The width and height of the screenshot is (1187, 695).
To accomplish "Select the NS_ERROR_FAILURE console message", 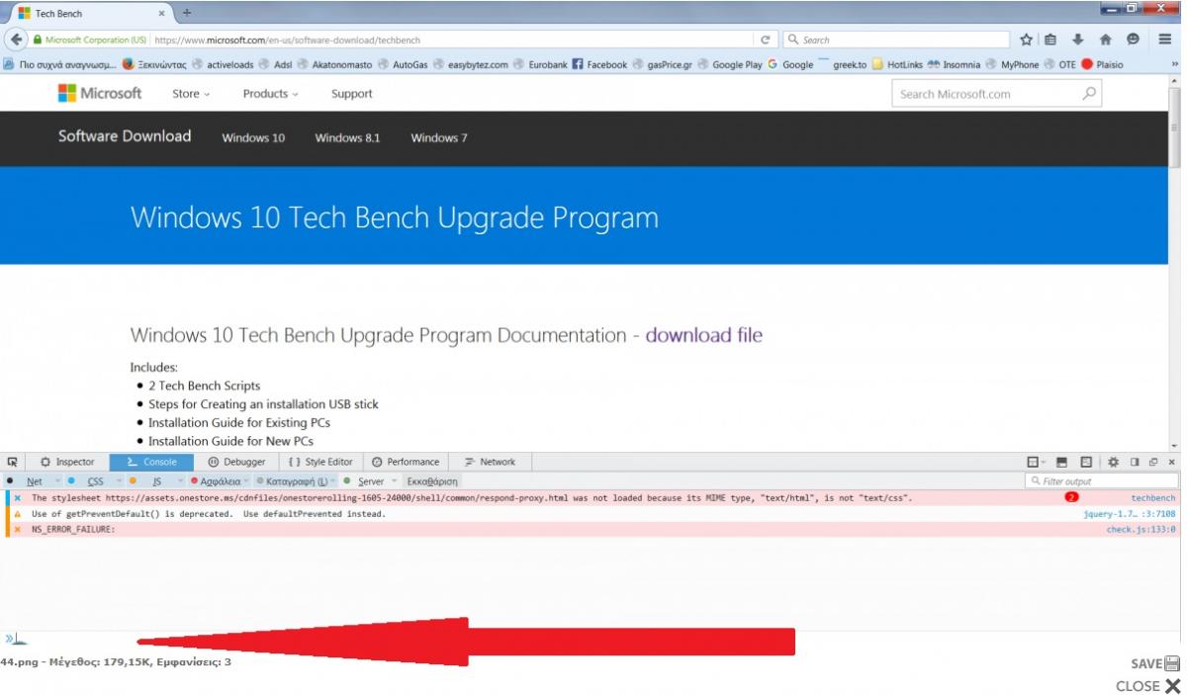I will pyautogui.click(x=593, y=530).
